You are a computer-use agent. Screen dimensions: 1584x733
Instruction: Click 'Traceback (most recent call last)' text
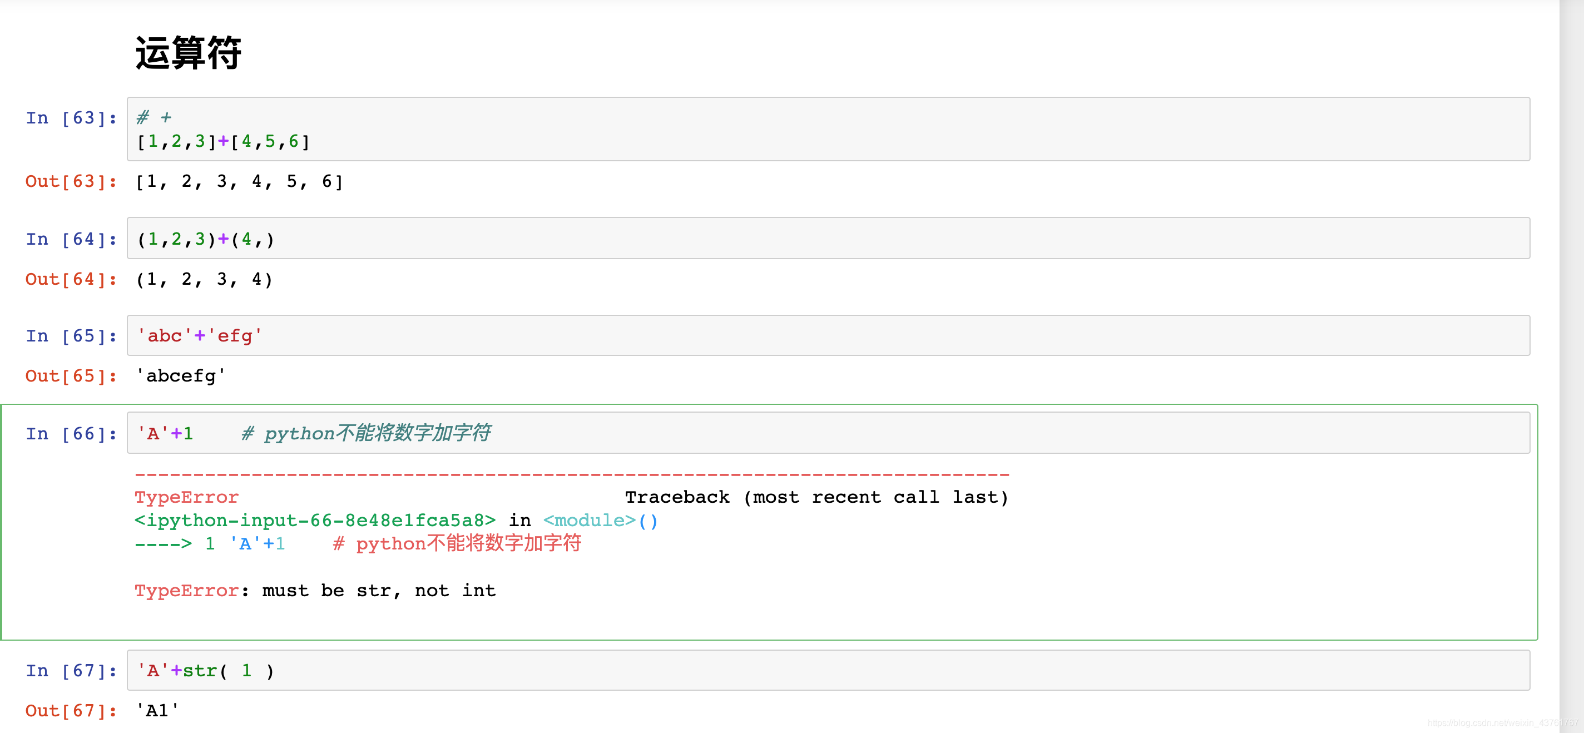click(816, 497)
